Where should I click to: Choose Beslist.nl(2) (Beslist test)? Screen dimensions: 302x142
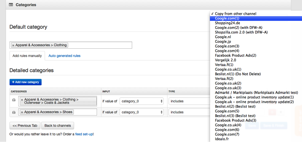(x=256, y=106)
